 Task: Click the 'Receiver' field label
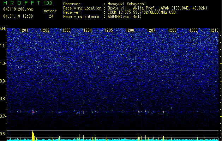[x=72, y=12]
